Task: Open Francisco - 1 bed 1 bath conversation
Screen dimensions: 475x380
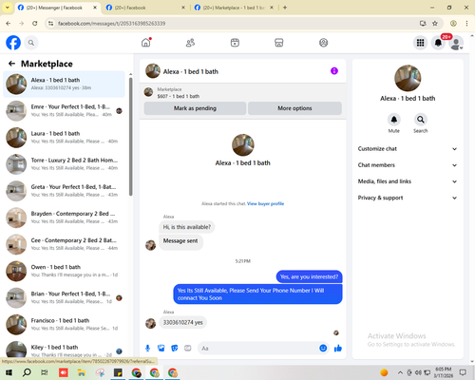Action: point(64,324)
